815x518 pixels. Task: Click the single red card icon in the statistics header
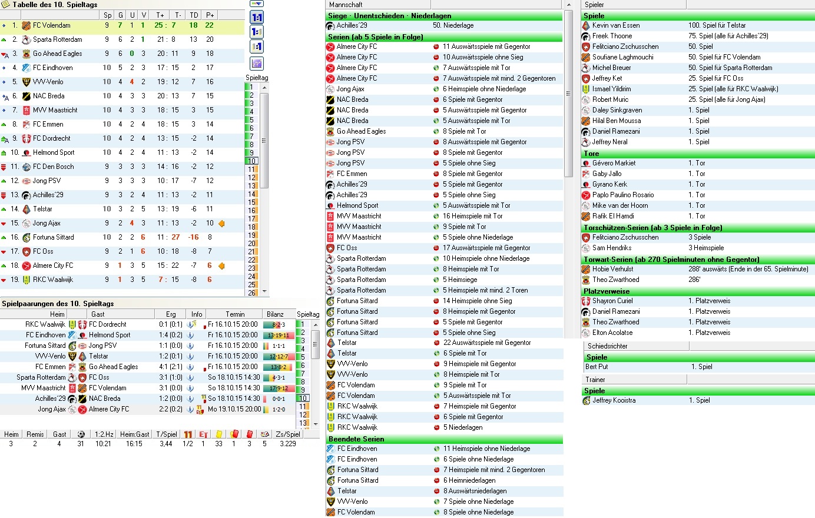coord(249,434)
